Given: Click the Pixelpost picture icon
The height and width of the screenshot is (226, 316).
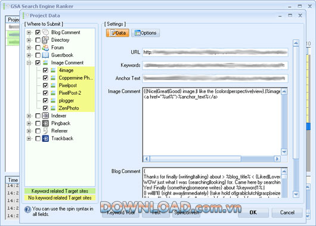Looking at the screenshot, I should pos(53,85).
